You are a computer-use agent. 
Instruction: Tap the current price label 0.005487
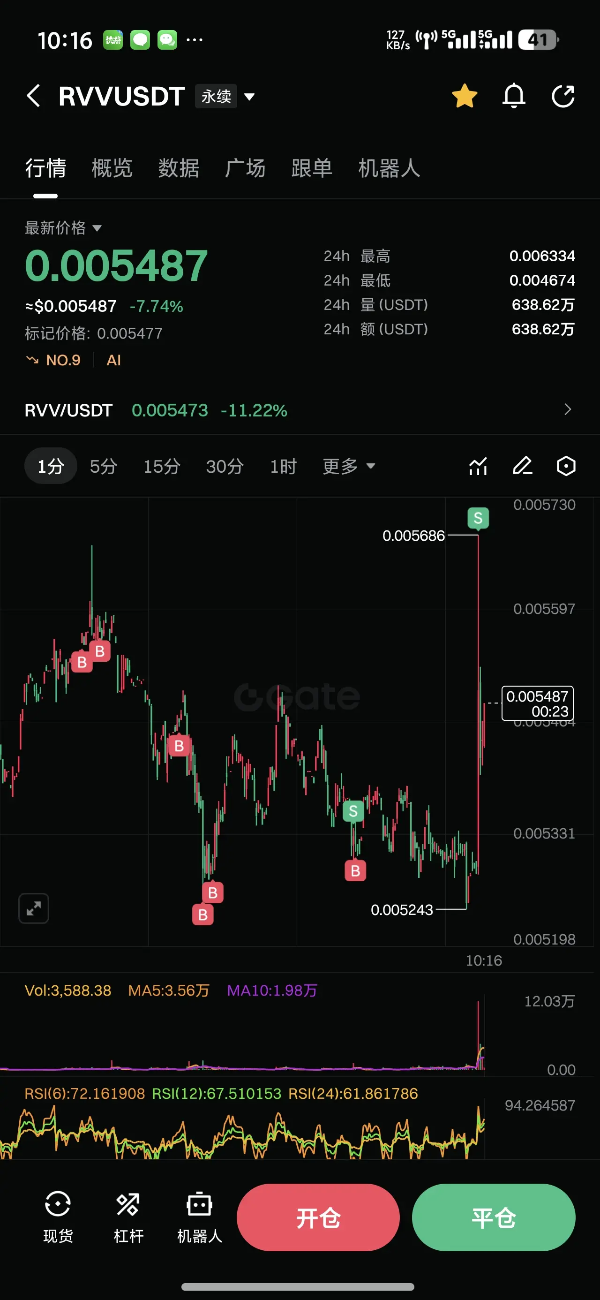[538, 703]
